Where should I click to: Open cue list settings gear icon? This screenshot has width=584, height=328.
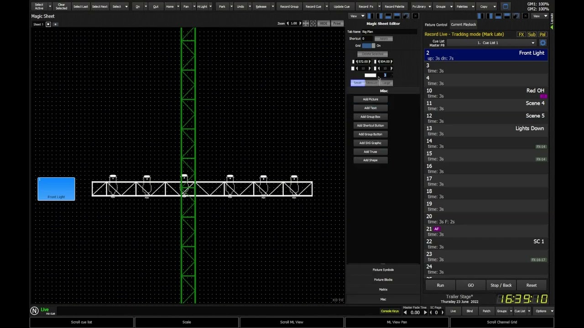[542, 43]
